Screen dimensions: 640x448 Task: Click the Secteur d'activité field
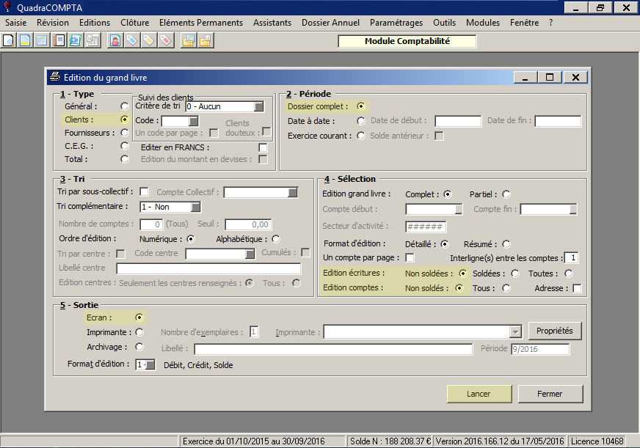[426, 227]
